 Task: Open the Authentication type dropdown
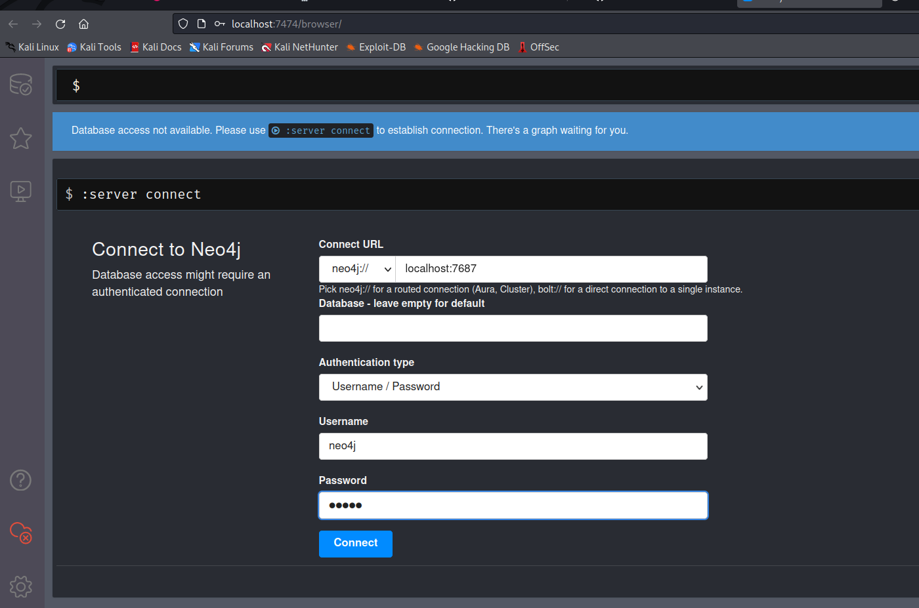pyautogui.click(x=513, y=387)
